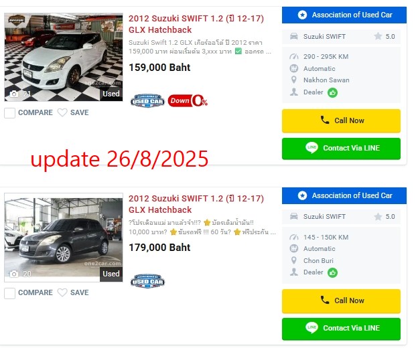Contact the first listing's dealer via LINE
The image size is (416, 350).
tap(341, 149)
